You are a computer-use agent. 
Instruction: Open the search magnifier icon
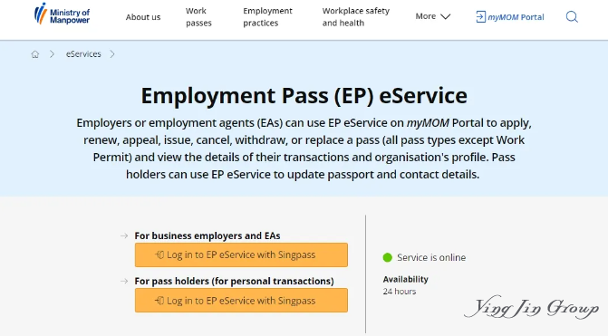tap(572, 16)
